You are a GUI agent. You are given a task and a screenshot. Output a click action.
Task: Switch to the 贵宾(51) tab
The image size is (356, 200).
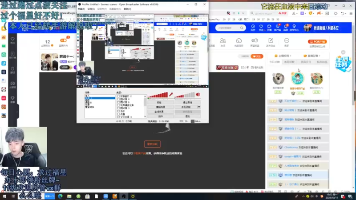click(x=306, y=62)
